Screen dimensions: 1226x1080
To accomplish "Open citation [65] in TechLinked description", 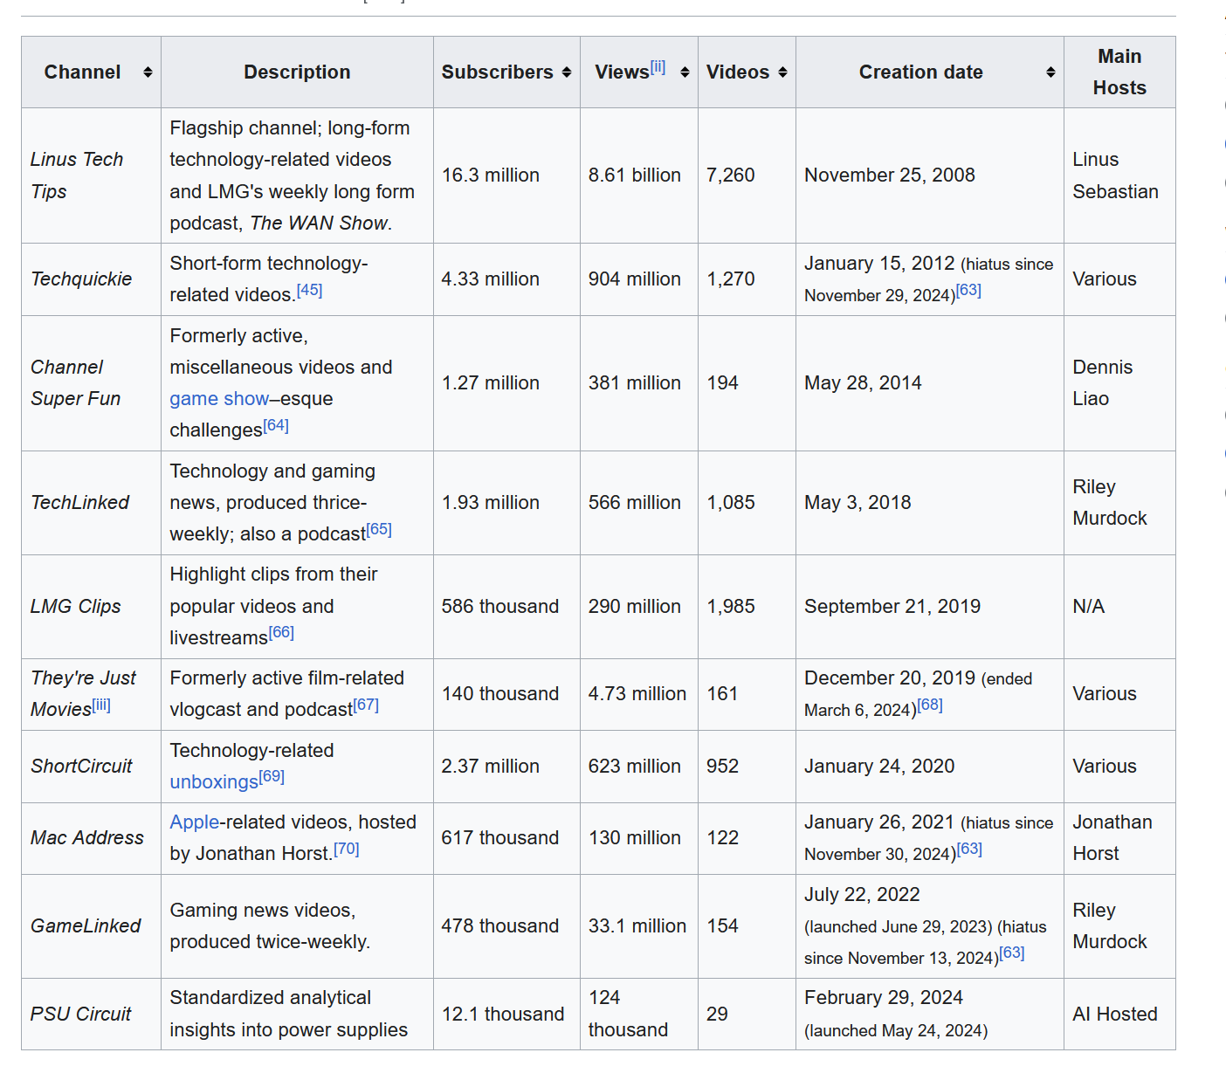I will [379, 529].
